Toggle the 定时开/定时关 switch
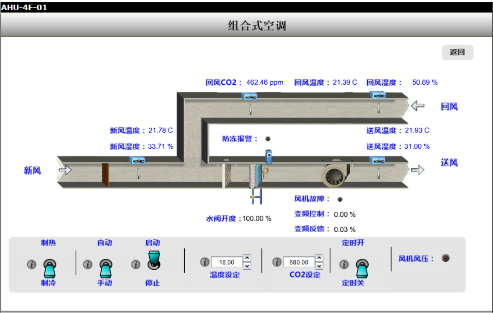The height and width of the screenshot is (313, 493). pos(362,269)
